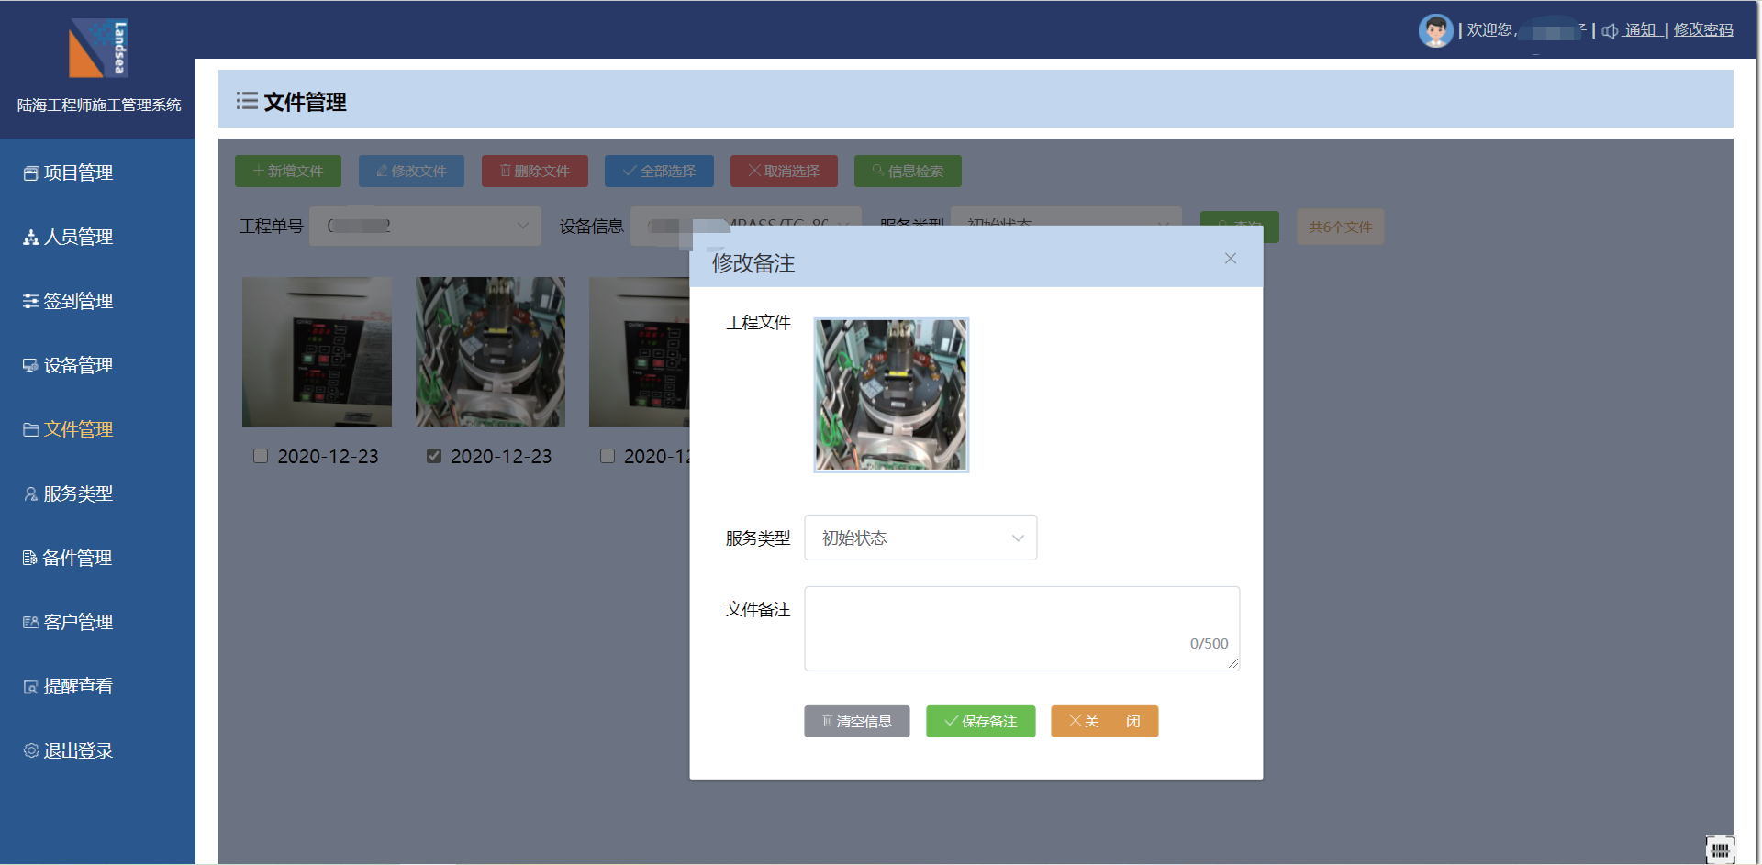
Task: Click the 签到管理 sliders icon
Action: coord(31,301)
